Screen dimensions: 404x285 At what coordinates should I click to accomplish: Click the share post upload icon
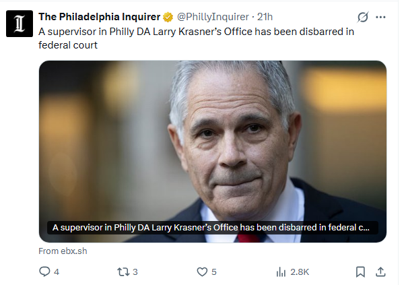click(380, 272)
